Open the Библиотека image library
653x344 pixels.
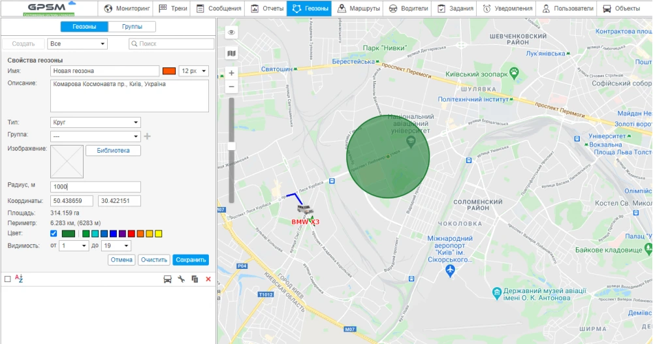118,151
